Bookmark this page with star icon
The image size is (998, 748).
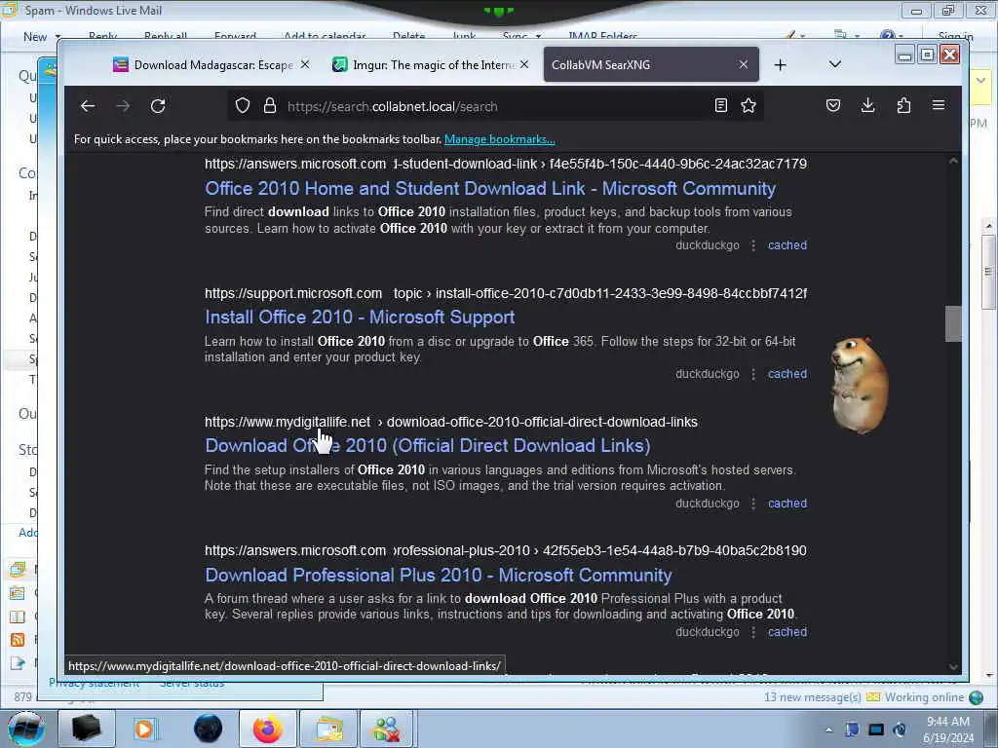pos(748,105)
